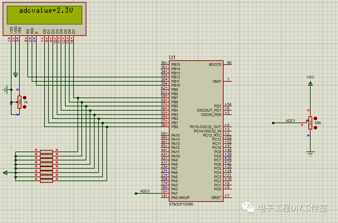338x223 pixels.
Task: Click the PB0 pin label
Action: tap(174, 127)
